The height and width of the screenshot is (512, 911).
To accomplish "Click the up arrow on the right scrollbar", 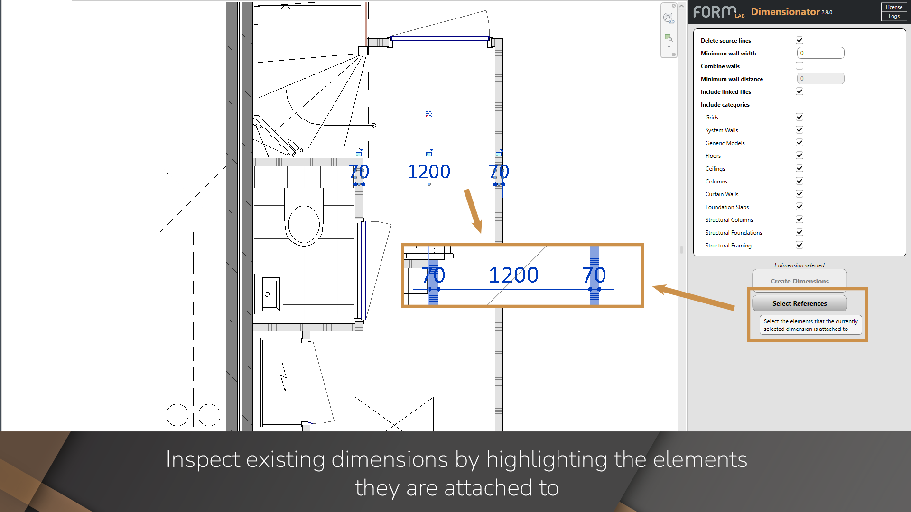I will point(682,5).
